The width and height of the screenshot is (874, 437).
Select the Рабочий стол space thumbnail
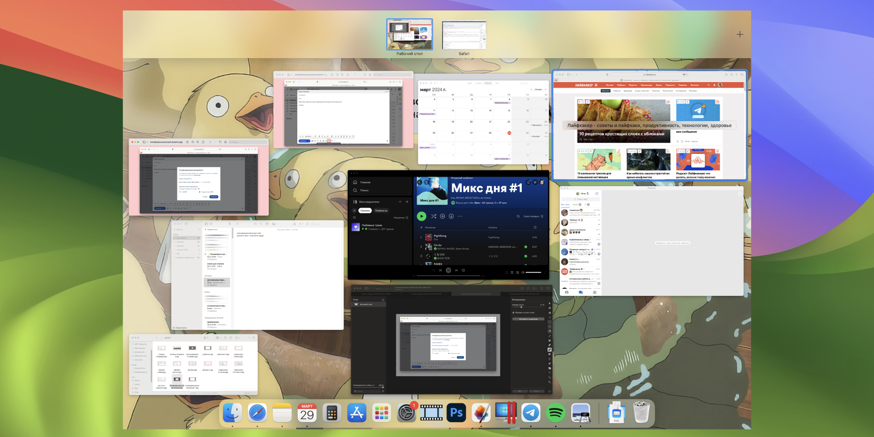click(x=409, y=35)
